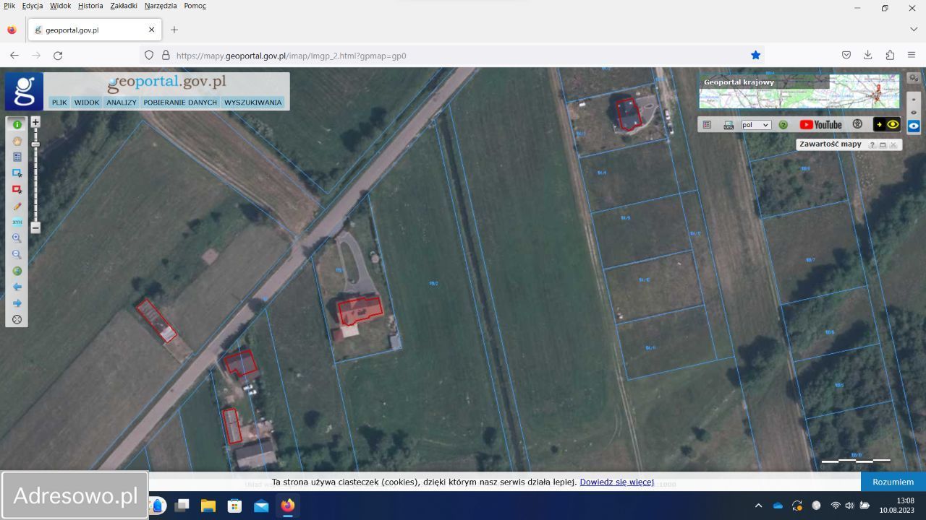Image resolution: width=926 pixels, height=520 pixels.
Task: Open a new browser tab
Action: 174,30
